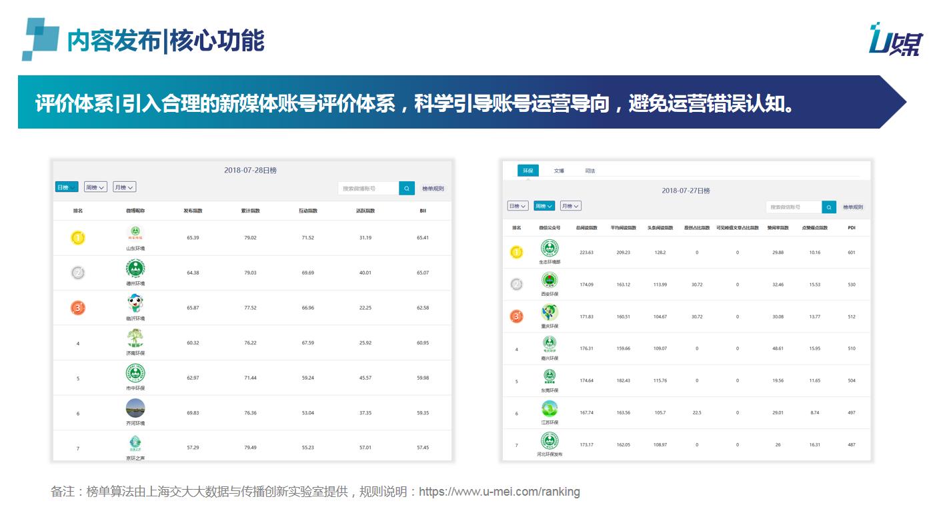Open the 日榜 dropdown in the Weibo panel
The width and height of the screenshot is (947, 531).
(67, 187)
